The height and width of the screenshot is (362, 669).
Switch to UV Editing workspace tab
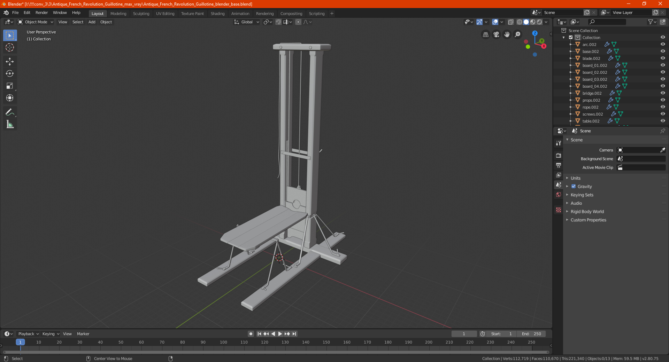(165, 14)
